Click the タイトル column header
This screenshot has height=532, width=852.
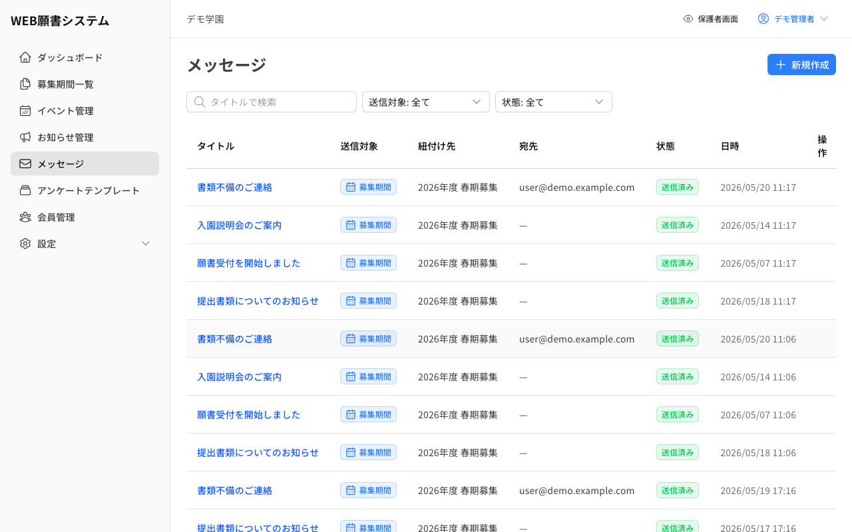click(216, 146)
